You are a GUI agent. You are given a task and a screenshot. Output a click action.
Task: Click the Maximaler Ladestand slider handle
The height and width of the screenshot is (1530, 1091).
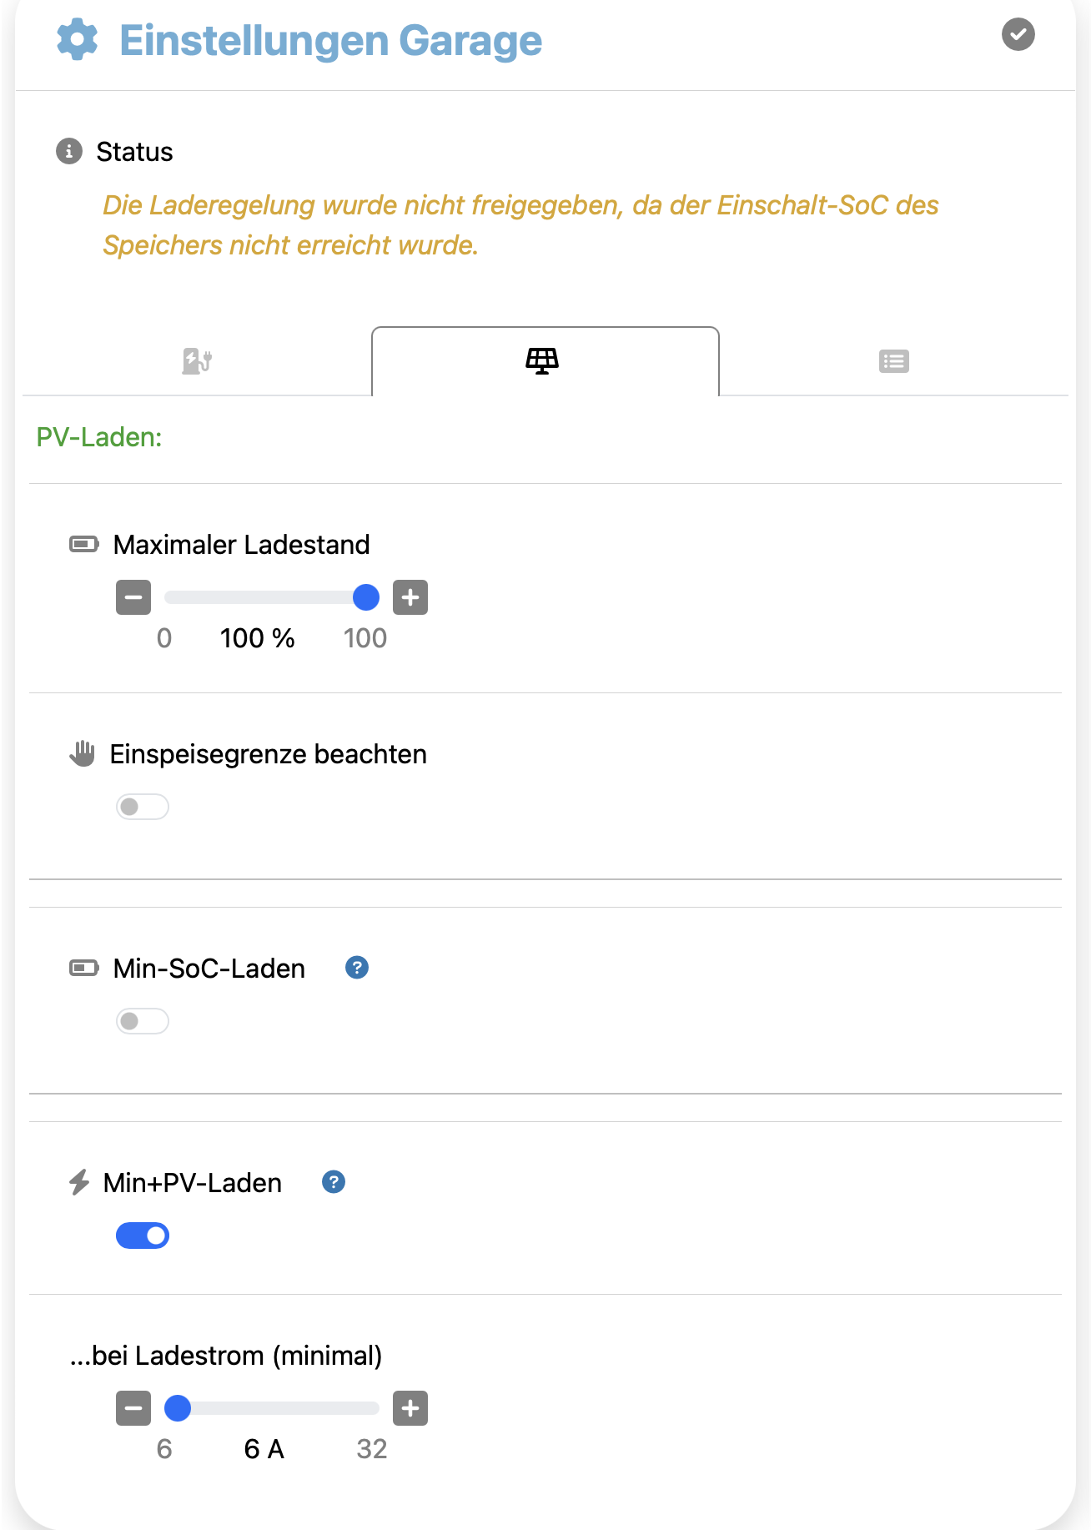[365, 597]
